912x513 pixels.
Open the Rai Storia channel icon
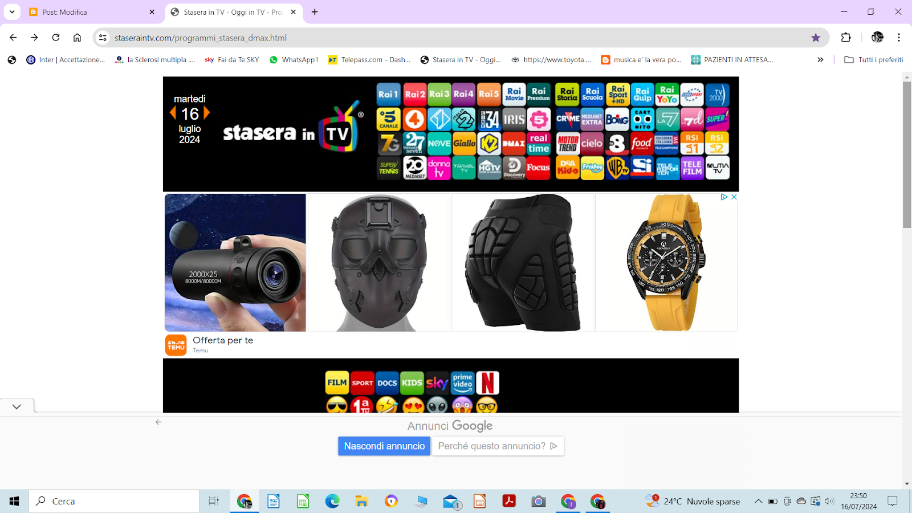point(567,94)
